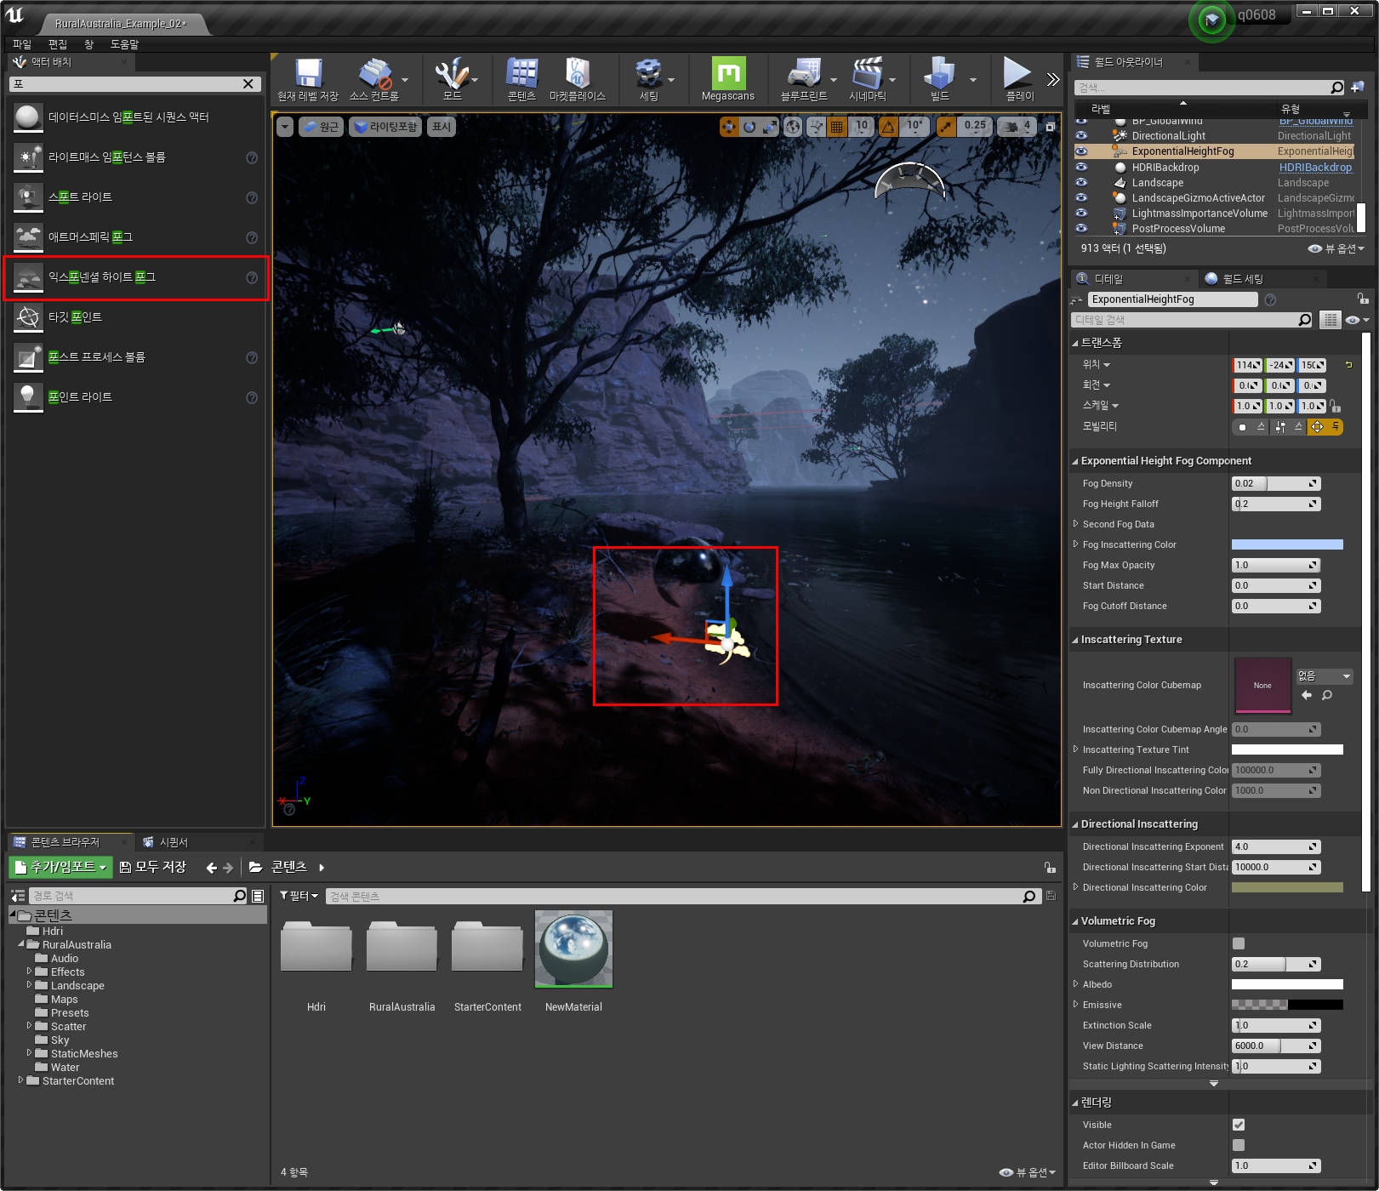Open the 창 menu
The height and width of the screenshot is (1191, 1379).
click(88, 44)
